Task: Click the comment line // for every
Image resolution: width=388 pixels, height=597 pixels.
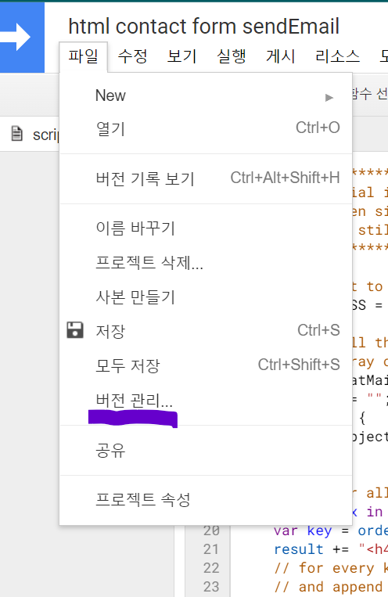Action: (x=331, y=568)
